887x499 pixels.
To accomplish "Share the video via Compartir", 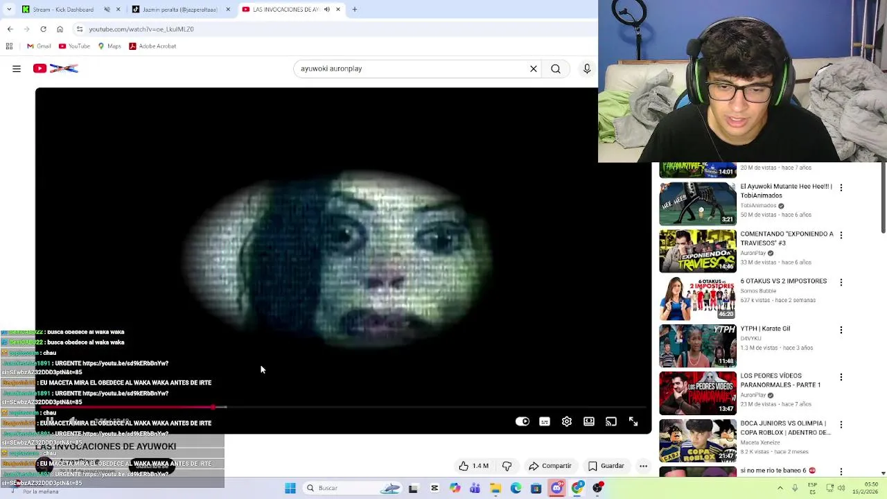I will [550, 466].
